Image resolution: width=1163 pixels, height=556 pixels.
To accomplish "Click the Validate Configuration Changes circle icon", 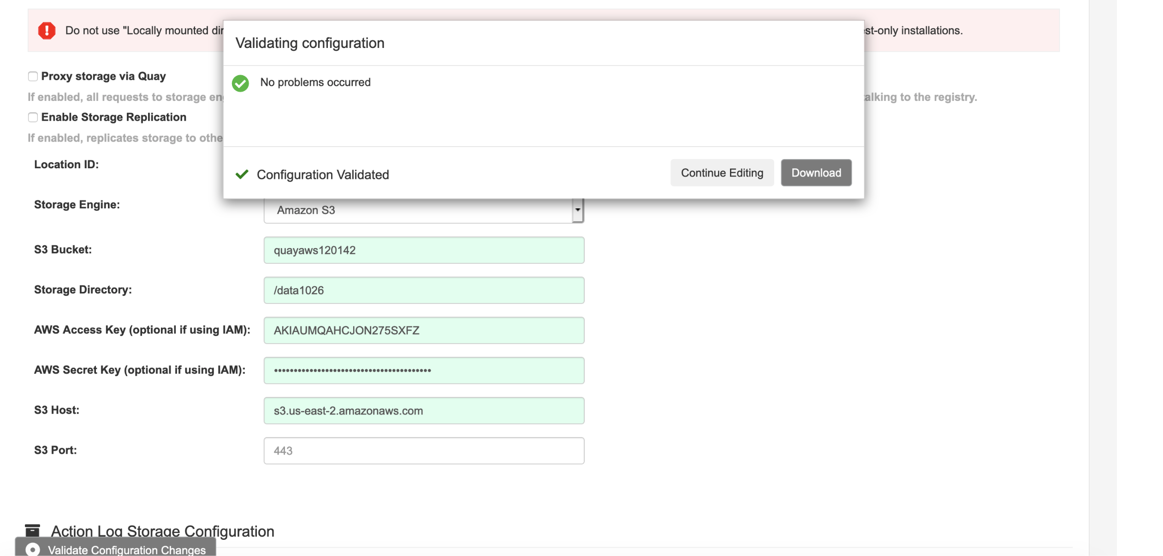I will coord(33,550).
